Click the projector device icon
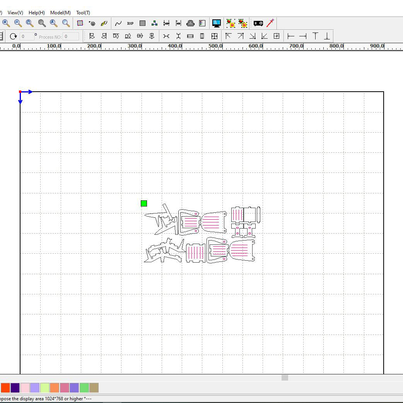The height and width of the screenshot is (403, 403). (258, 23)
